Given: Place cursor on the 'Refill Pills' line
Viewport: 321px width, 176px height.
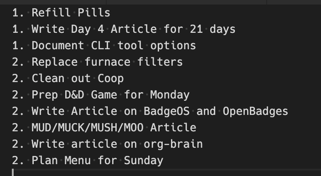Looking at the screenshot, I should click(x=61, y=13).
